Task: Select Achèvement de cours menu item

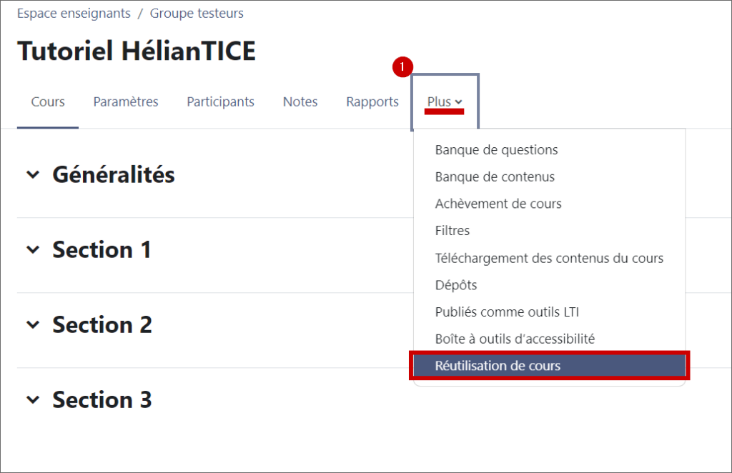Action: coord(550,204)
